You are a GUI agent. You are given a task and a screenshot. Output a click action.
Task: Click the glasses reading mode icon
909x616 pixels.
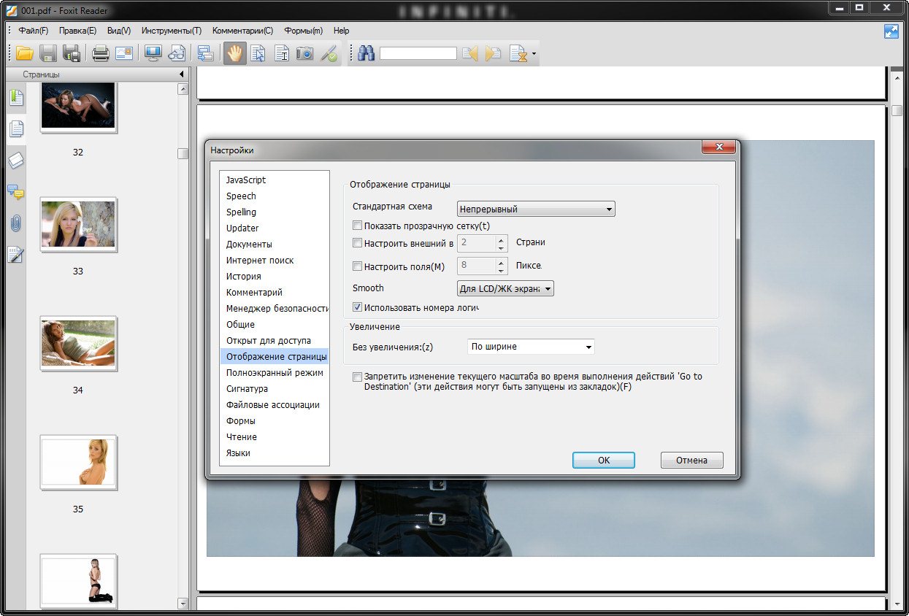point(176,53)
